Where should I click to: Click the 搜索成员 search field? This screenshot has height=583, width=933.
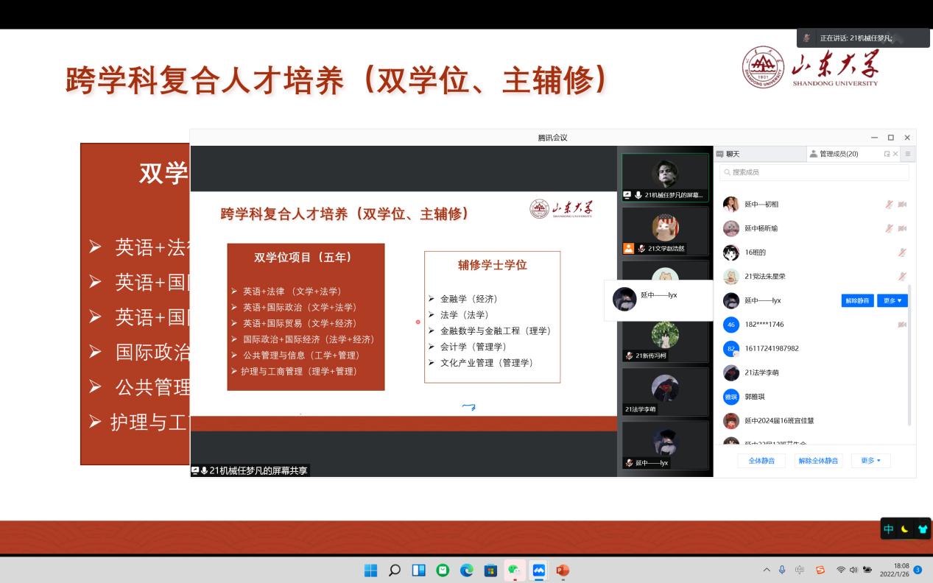814,172
